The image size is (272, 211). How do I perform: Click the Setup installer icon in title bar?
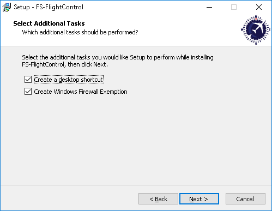click(x=7, y=7)
